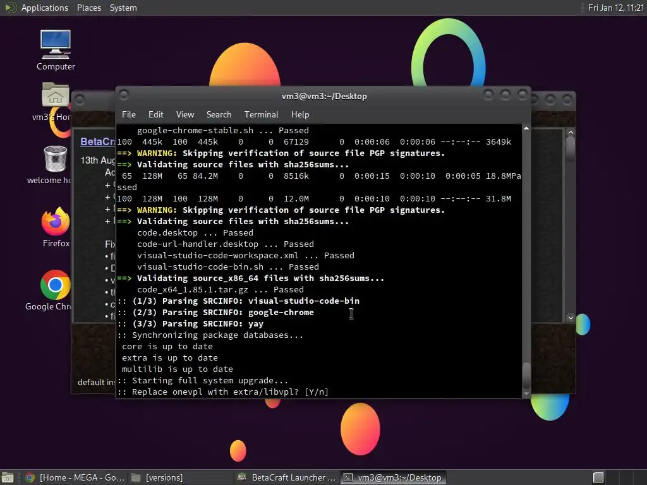Viewport: 647px width, 485px height.
Task: Click the 'multilib is up to date' line
Action: [x=178, y=369]
